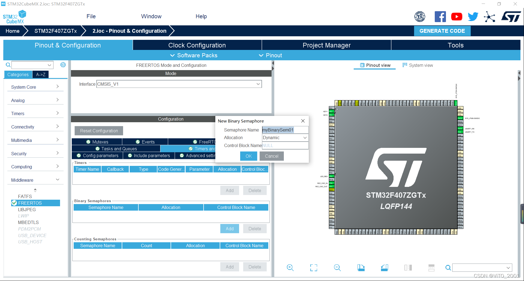Expand the Analog category
The height and width of the screenshot is (281, 524).
point(35,100)
